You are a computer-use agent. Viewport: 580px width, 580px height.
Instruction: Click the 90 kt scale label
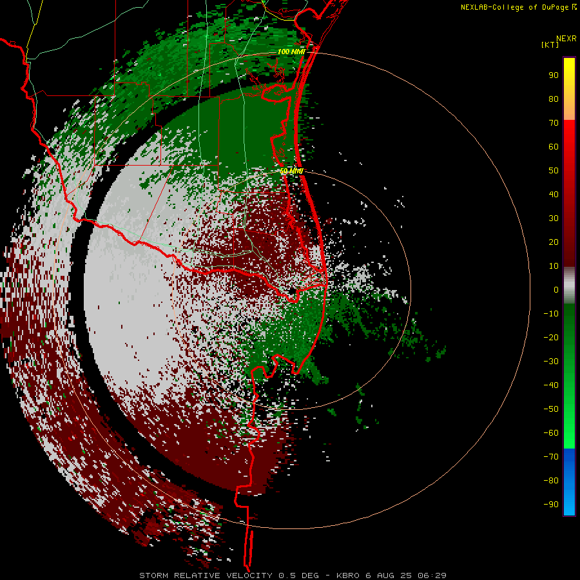tap(554, 75)
